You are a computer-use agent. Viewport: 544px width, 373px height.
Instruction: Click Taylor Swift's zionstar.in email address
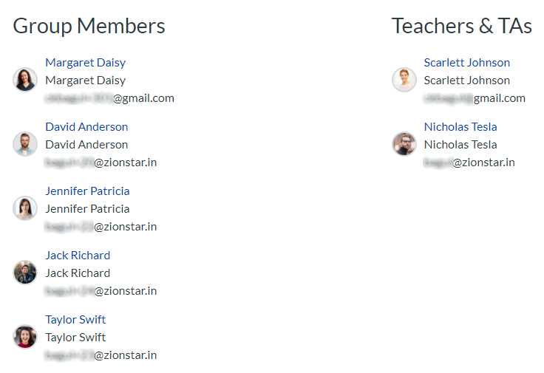click(101, 355)
